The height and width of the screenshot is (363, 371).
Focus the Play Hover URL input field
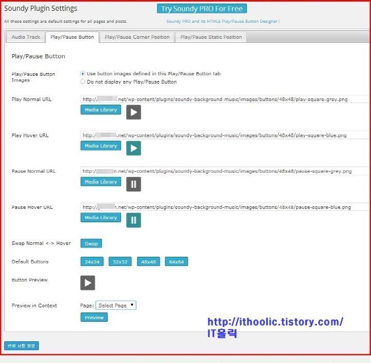pyautogui.click(x=226, y=135)
